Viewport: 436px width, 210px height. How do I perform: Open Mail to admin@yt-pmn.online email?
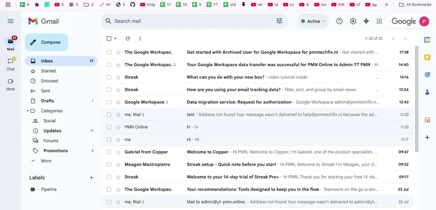[x=258, y=202]
